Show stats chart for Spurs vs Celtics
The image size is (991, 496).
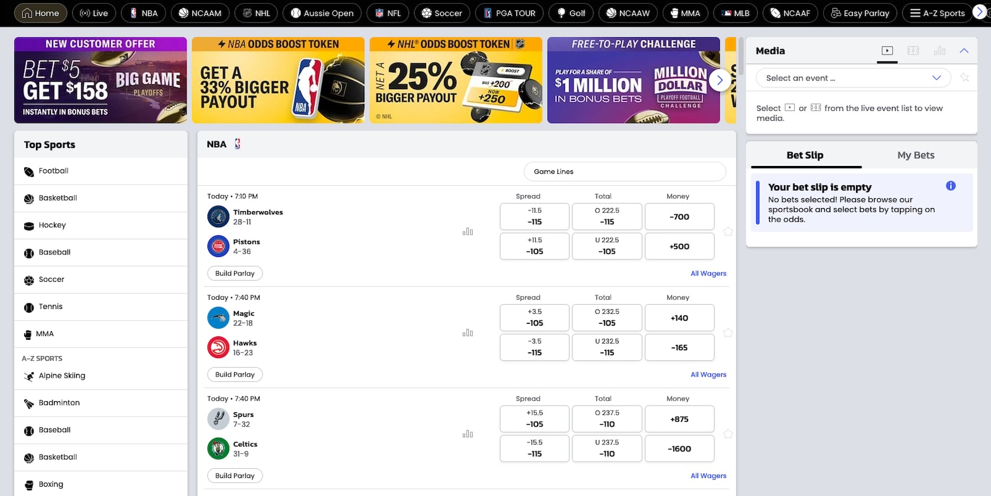[x=468, y=434]
